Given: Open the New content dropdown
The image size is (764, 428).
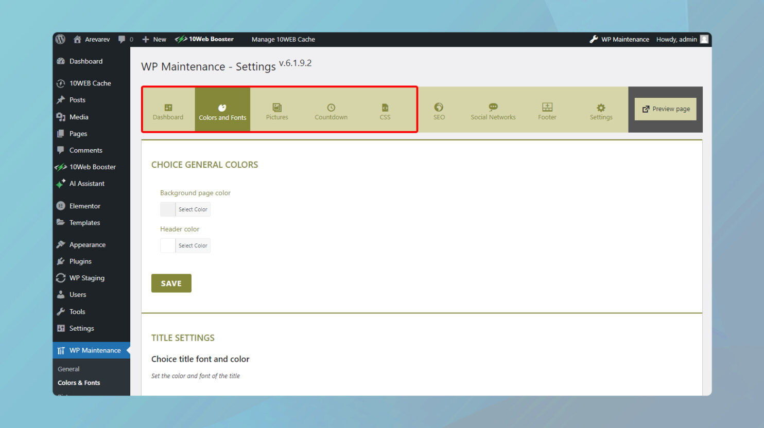Looking at the screenshot, I should point(153,39).
